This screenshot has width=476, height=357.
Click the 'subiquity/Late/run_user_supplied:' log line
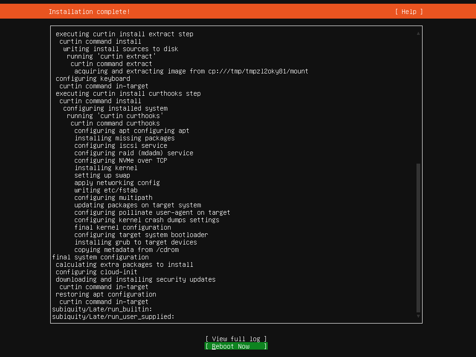pyautogui.click(x=113, y=317)
